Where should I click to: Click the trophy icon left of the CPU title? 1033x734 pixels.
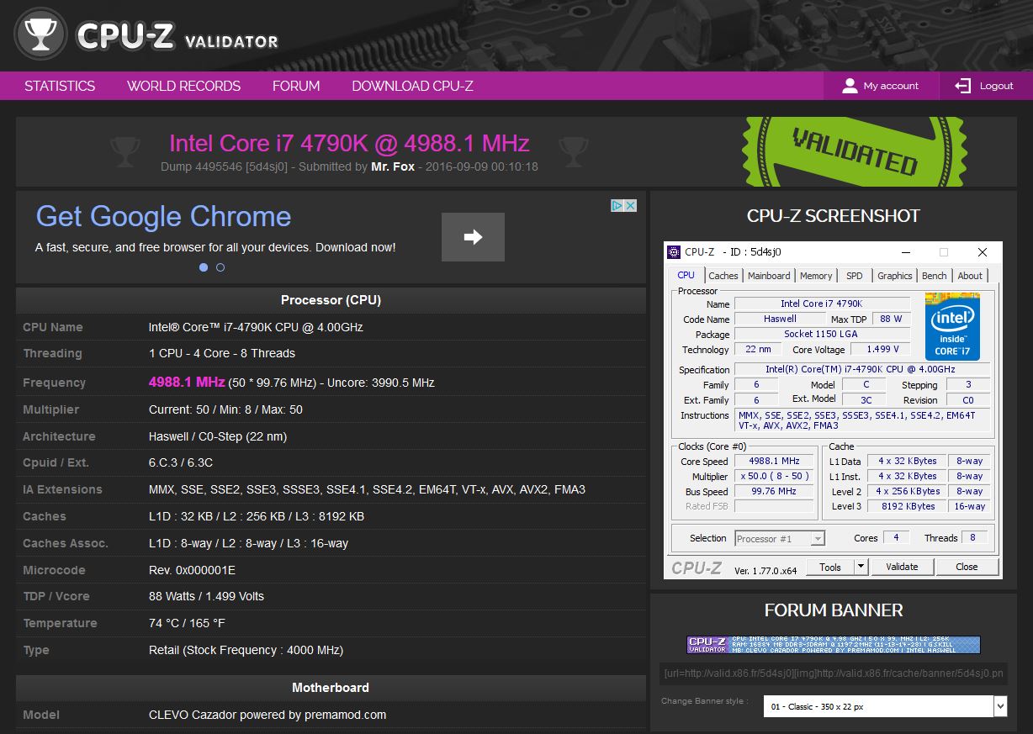[124, 151]
